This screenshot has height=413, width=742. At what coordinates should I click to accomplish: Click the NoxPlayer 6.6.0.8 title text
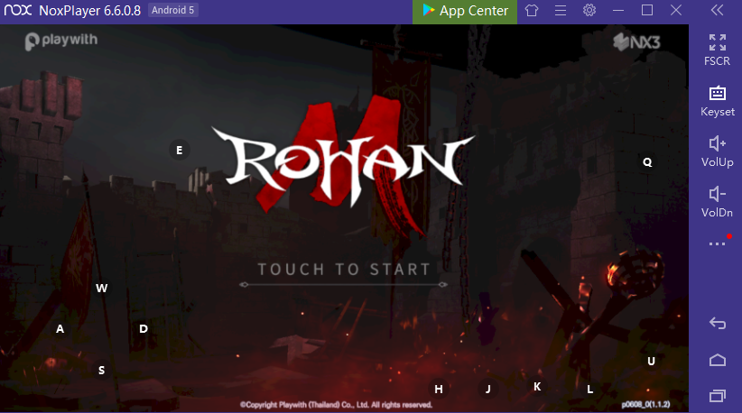point(89,11)
